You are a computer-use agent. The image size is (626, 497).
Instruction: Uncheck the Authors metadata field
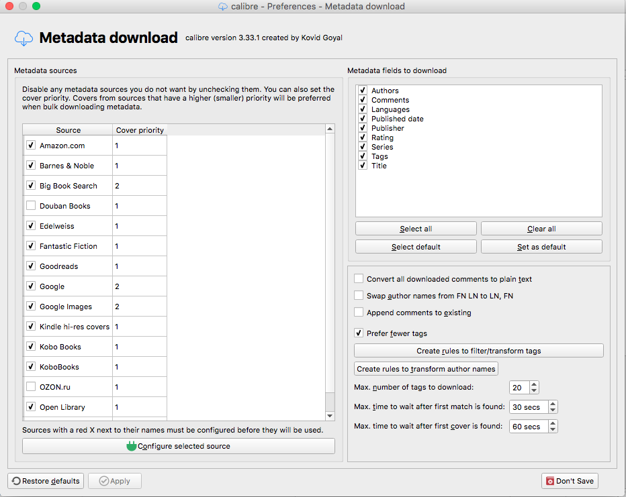[363, 90]
